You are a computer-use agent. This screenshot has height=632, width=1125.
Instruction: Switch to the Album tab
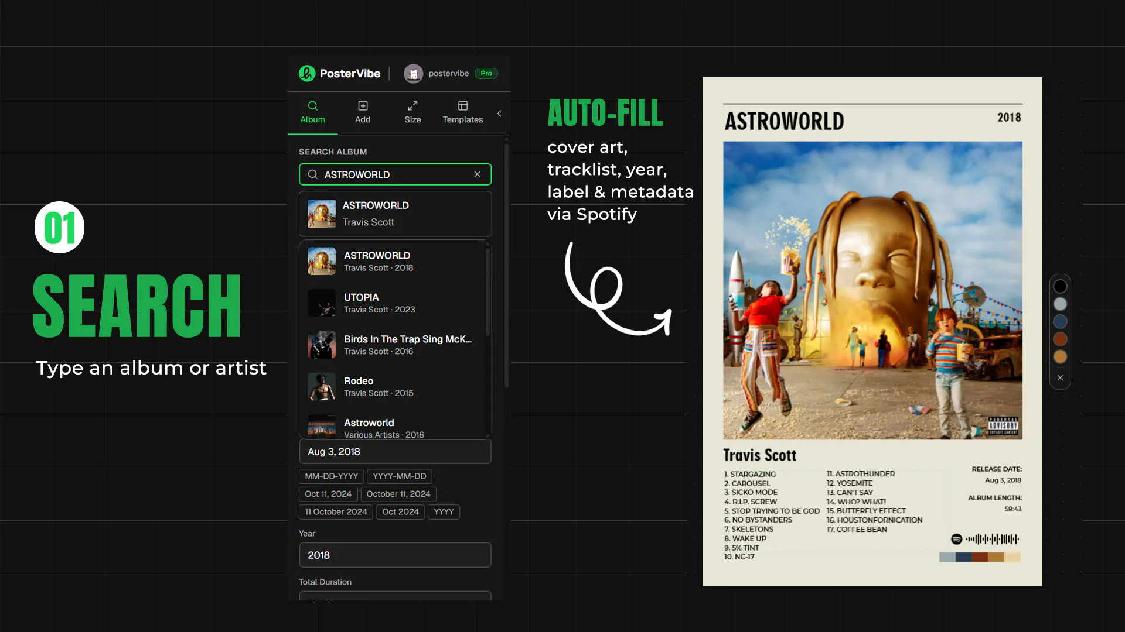click(x=313, y=112)
